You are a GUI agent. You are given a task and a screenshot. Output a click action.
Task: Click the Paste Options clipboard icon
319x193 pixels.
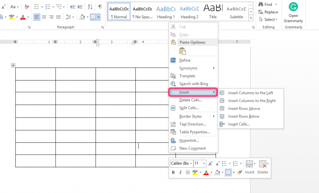pyautogui.click(x=182, y=51)
